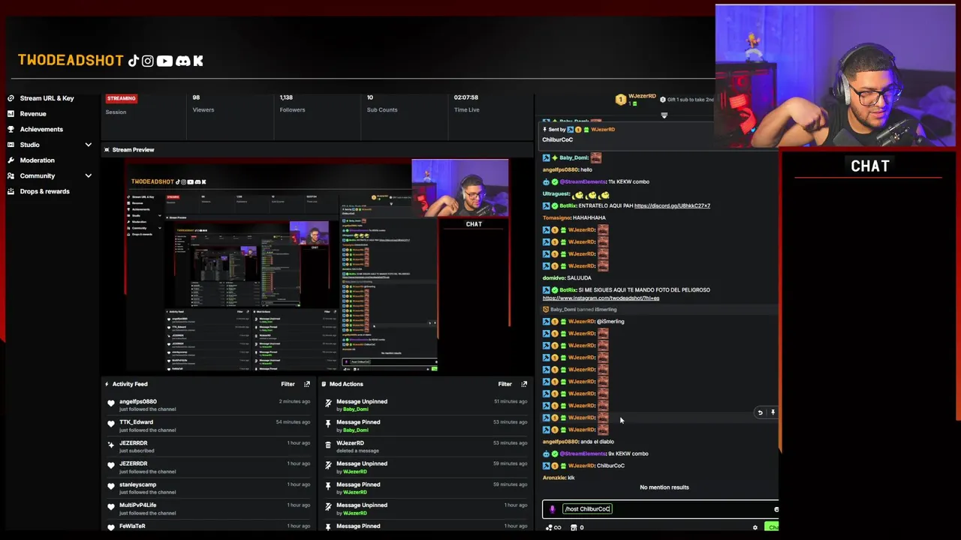Viewport: 961px width, 540px height.
Task: Click the Stream Preview video thumbnail
Action: pyautogui.click(x=318, y=265)
